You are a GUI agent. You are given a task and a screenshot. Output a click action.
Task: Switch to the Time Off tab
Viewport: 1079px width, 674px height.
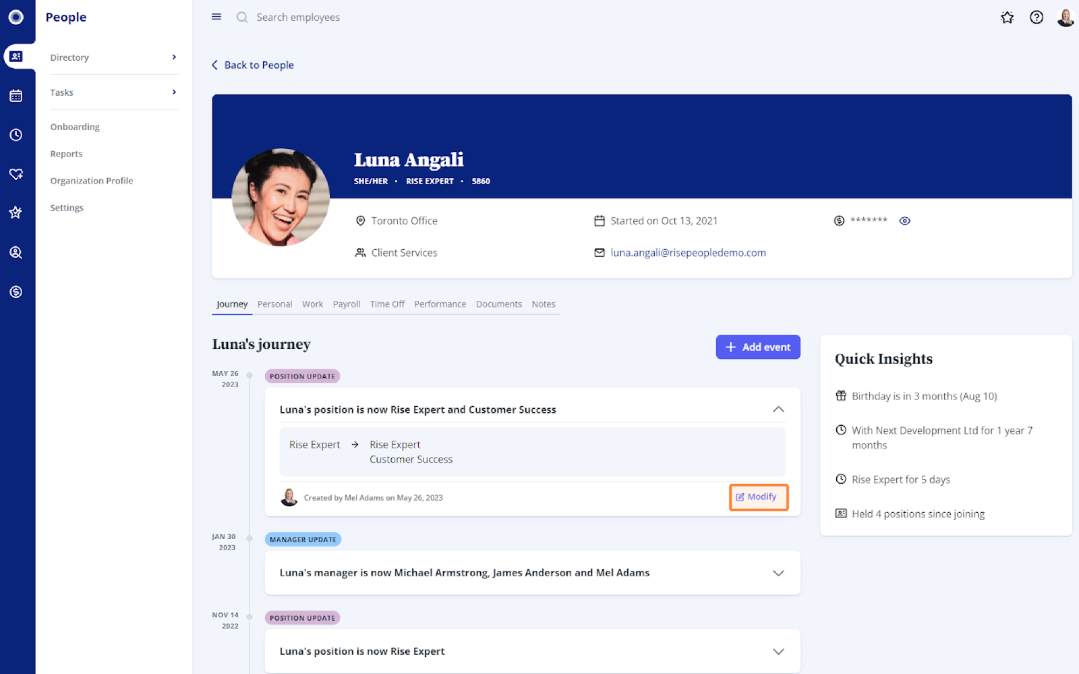click(387, 304)
